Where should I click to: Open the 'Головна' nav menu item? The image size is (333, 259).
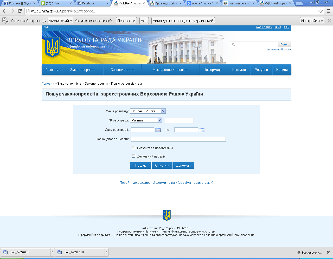coord(52,70)
